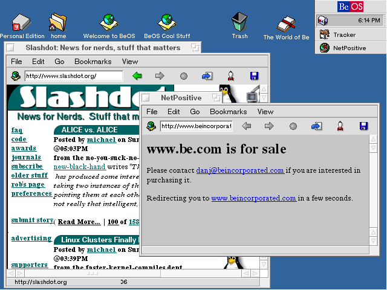Click the faq link on Slashdot
This screenshot has height=290, width=387.
pos(17,130)
